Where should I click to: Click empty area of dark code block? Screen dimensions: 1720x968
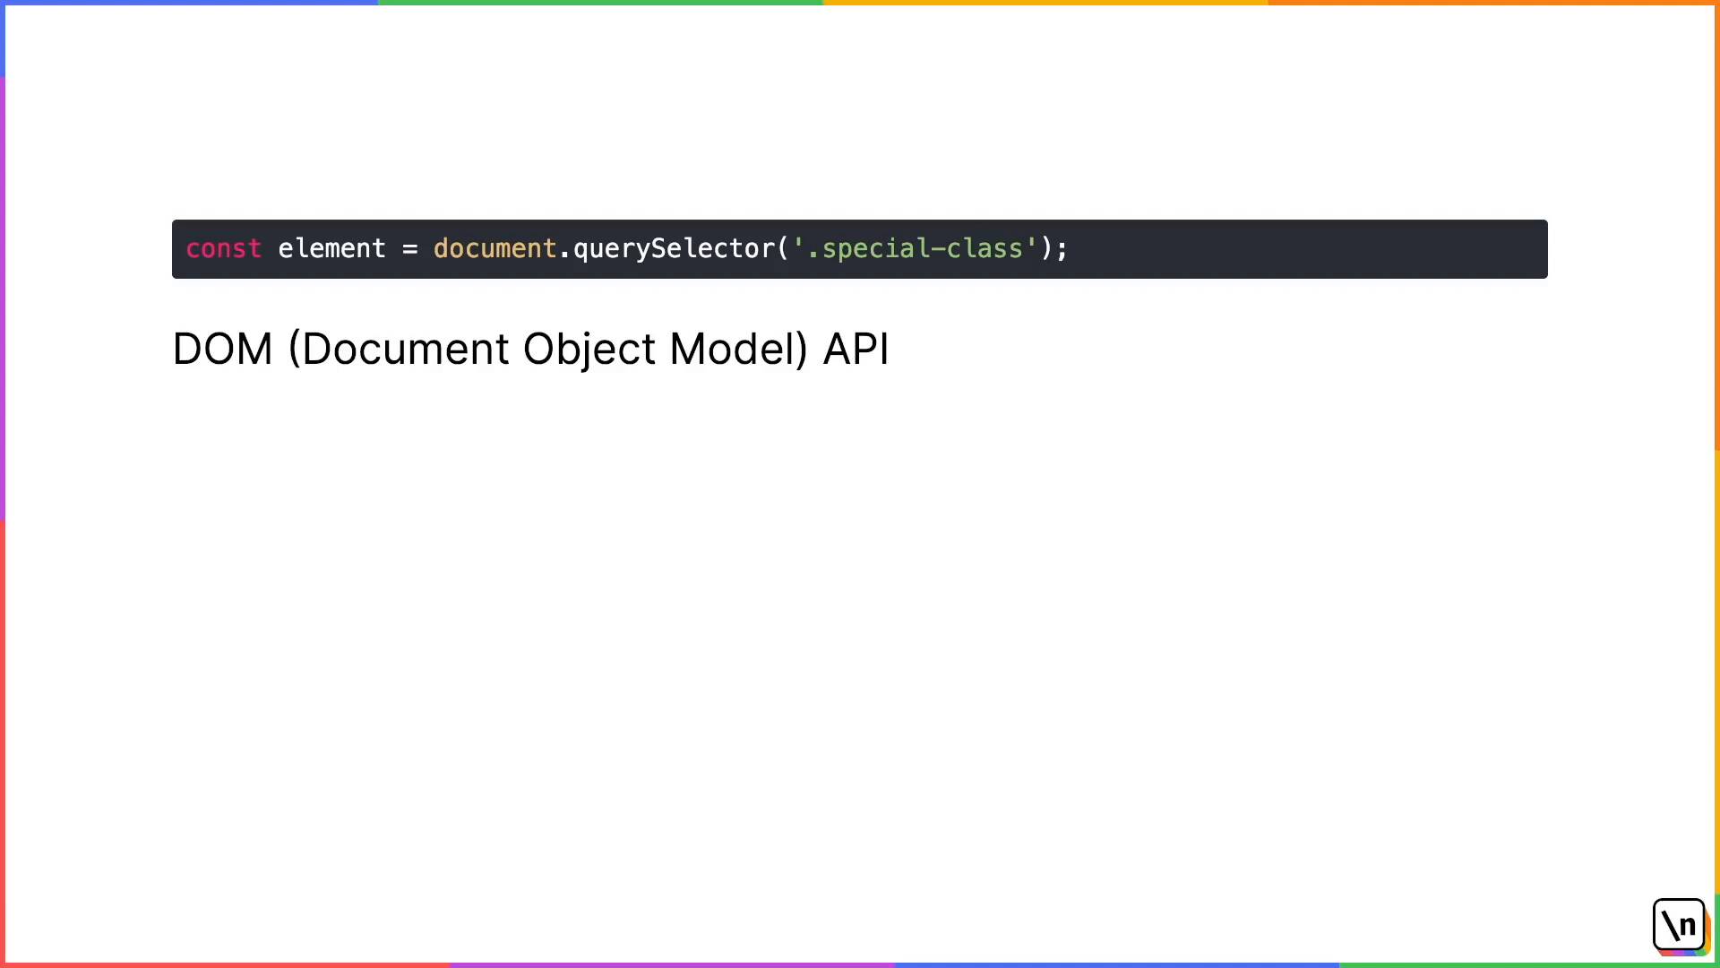(x=1308, y=249)
